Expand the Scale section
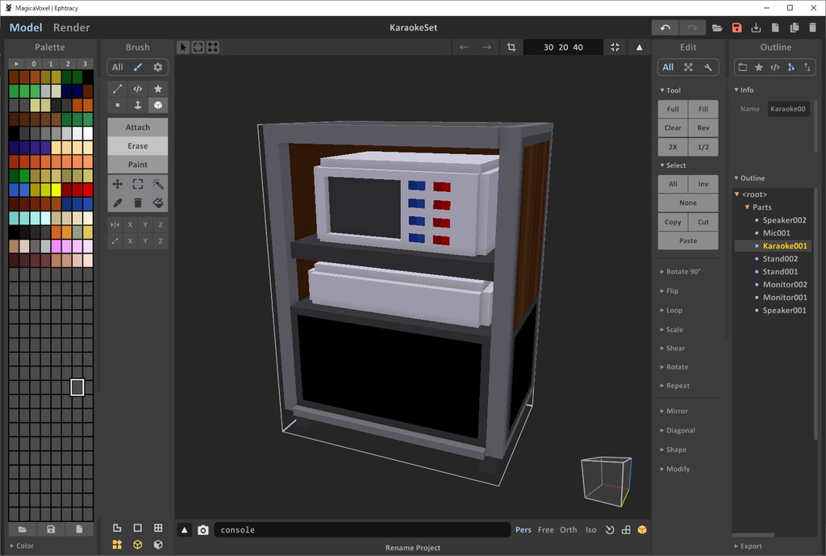This screenshot has height=556, width=826. tap(672, 329)
